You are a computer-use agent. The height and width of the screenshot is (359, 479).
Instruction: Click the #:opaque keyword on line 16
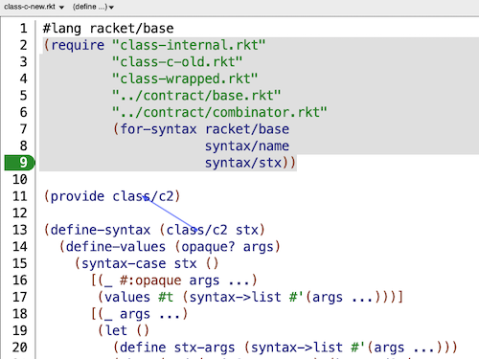[x=150, y=280]
